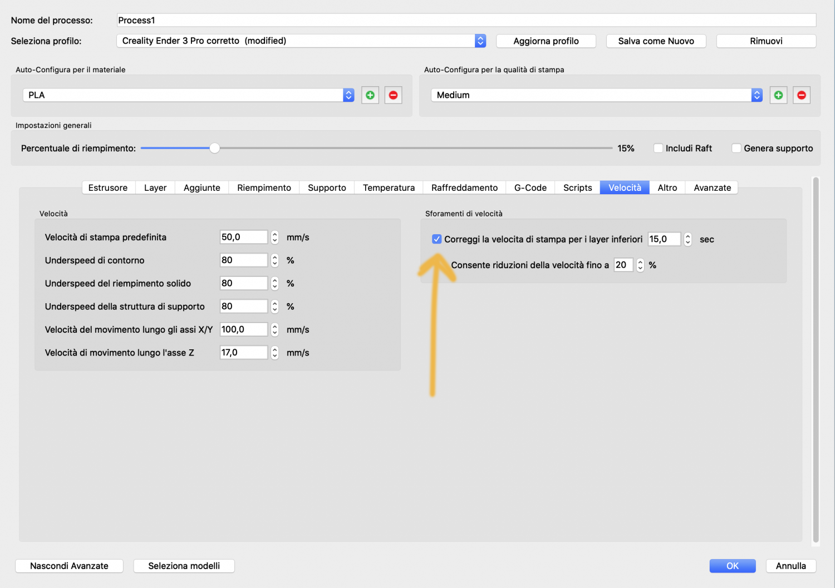
Task: Click the Nome del processo text field
Action: pyautogui.click(x=466, y=20)
